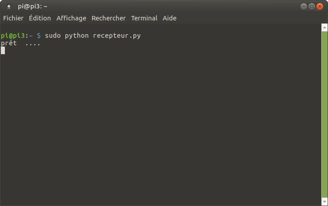This screenshot has width=328, height=206.
Task: Click the blinking terminal cursor block
Action: pyautogui.click(x=3, y=50)
